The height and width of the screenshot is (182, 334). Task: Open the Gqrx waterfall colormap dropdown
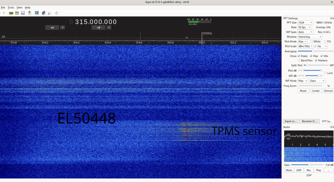click(317, 81)
